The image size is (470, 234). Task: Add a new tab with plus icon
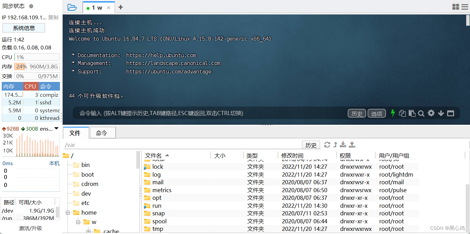click(121, 7)
